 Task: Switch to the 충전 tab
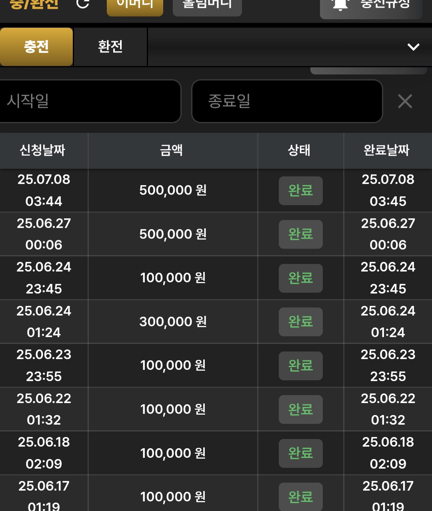(36, 47)
